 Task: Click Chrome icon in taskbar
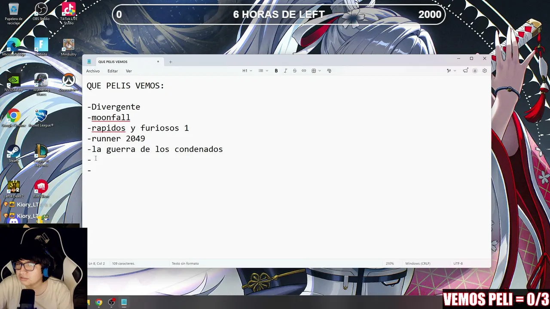(99, 302)
